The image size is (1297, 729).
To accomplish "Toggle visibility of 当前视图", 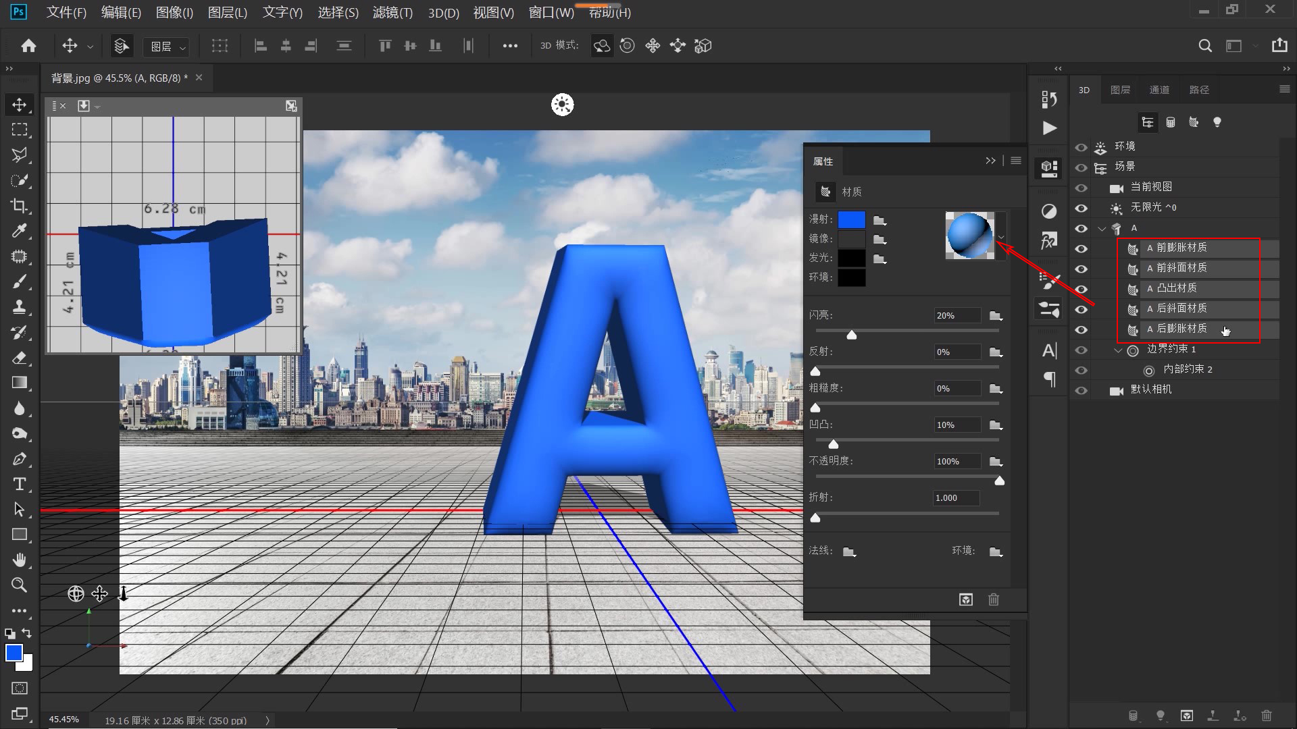I will (x=1082, y=188).
